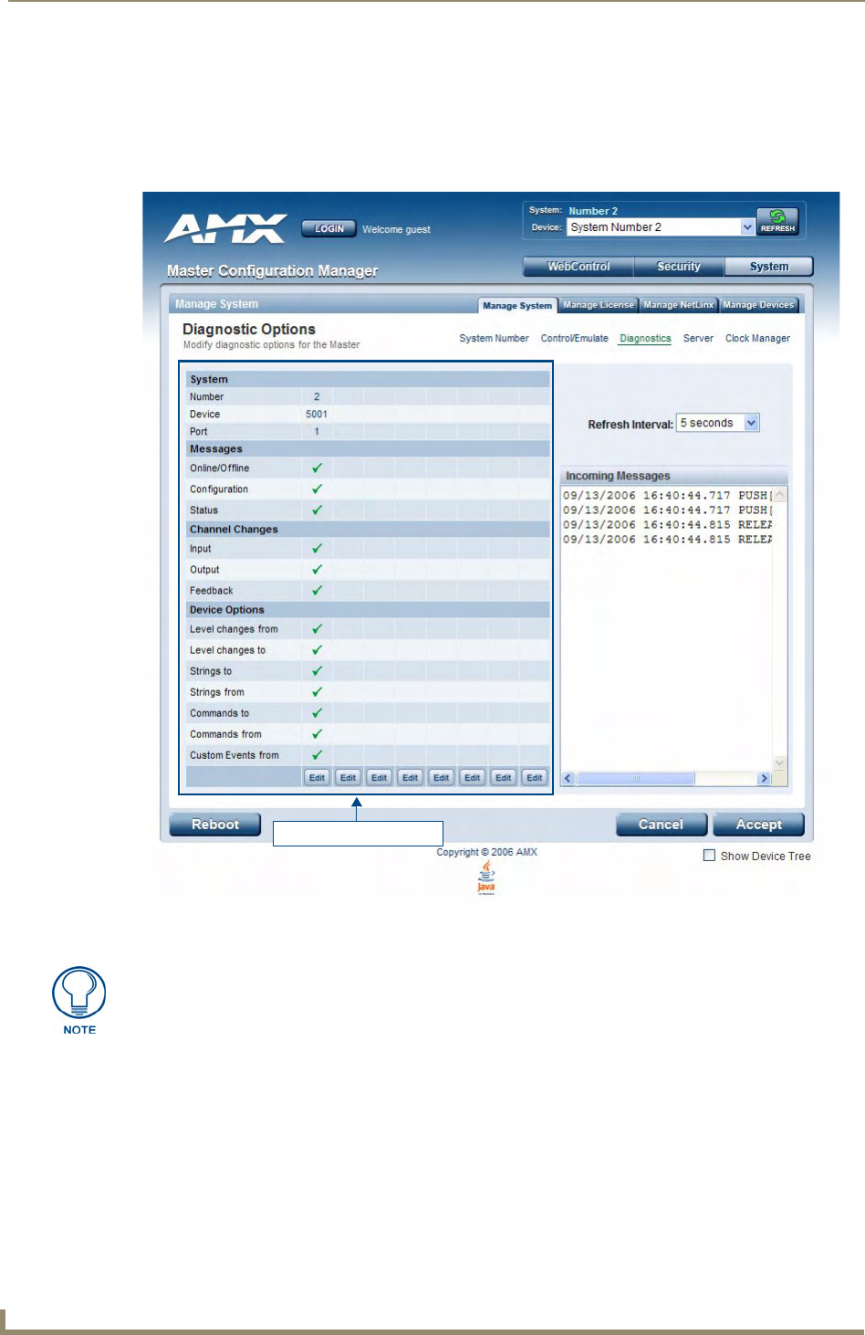
Task: Toggle Level changes to checkmark
Action: 317,649
